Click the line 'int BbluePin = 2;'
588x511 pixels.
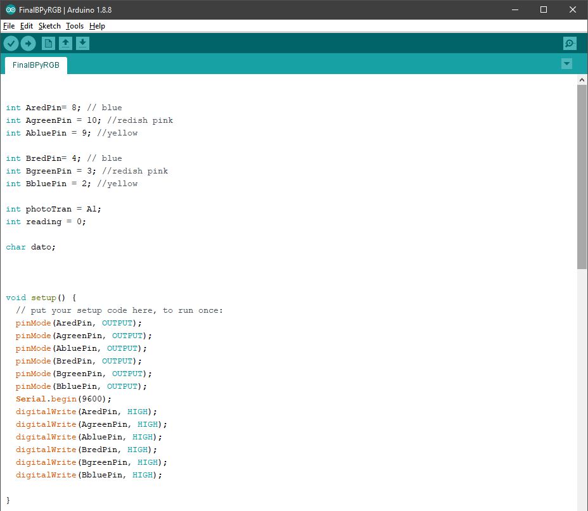pyautogui.click(x=48, y=184)
